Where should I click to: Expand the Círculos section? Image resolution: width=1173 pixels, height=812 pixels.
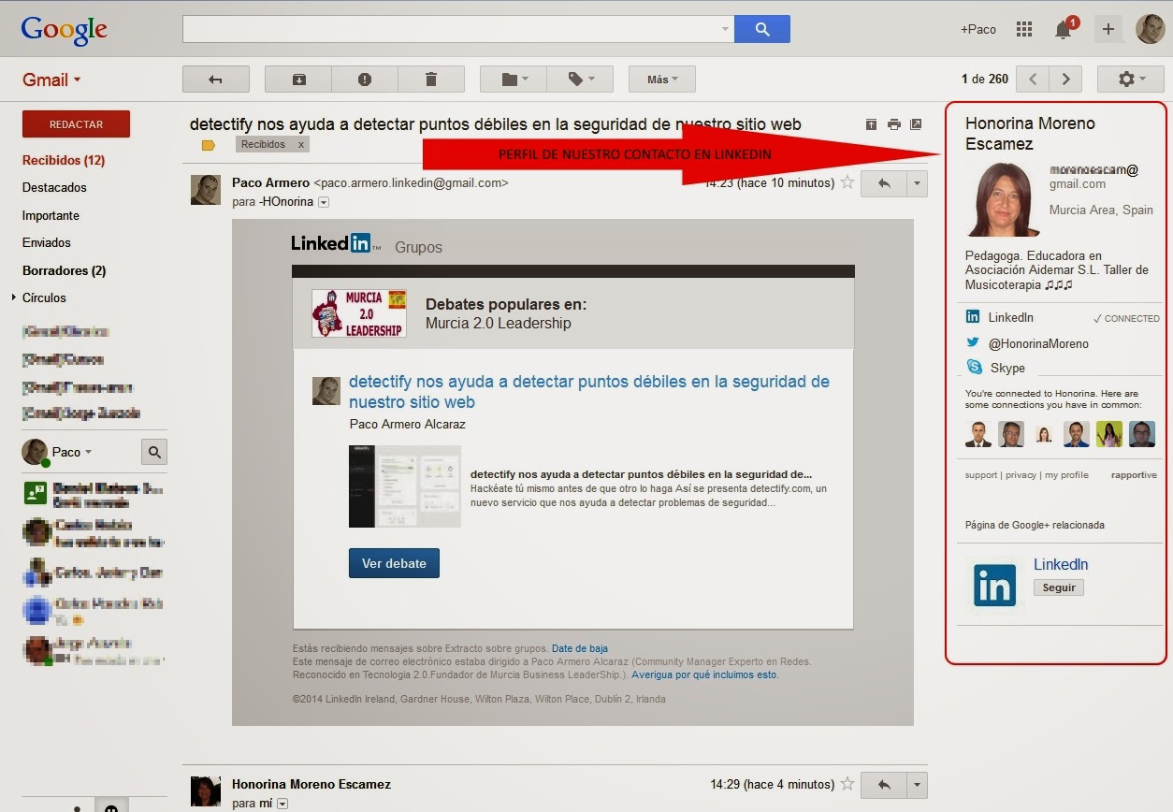14,297
